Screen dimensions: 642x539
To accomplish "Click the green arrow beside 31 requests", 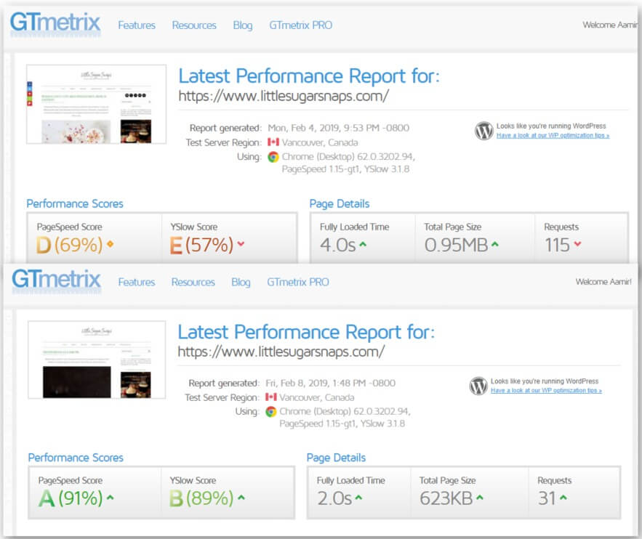I will point(563,498).
